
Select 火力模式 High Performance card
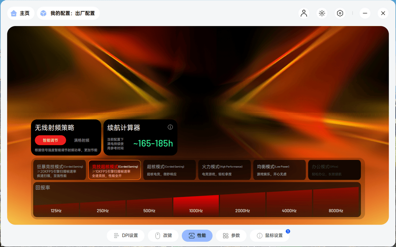coord(224,170)
